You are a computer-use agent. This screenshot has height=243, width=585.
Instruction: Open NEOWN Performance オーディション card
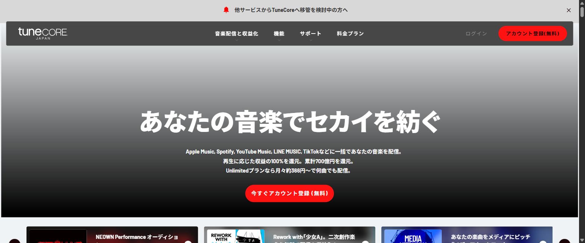112,235
